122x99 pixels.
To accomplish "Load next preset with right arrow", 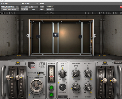I will tap(96, 13).
